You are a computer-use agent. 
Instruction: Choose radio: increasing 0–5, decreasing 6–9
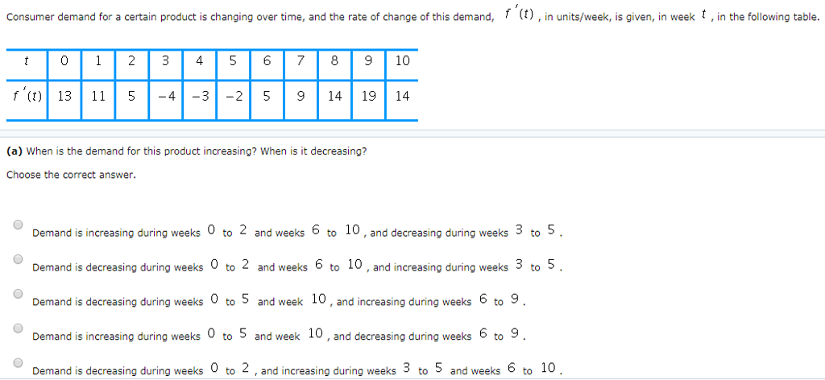pyautogui.click(x=18, y=328)
